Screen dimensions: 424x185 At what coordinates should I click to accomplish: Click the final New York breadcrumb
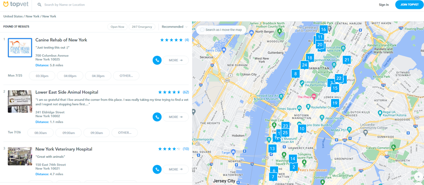point(49,16)
